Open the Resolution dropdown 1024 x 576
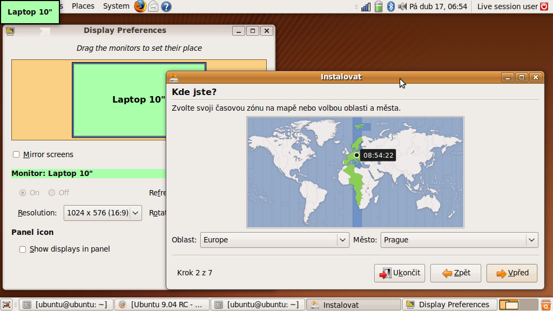The image size is (553, 311). [x=103, y=213]
